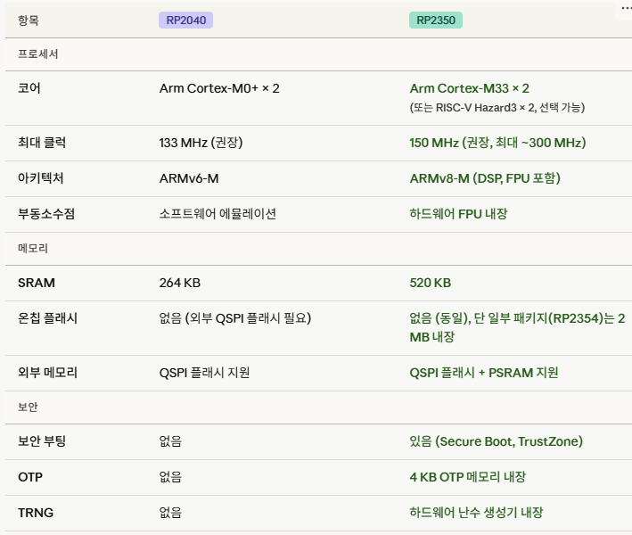Click the RISC-V Hazard3 note text
The width and height of the screenshot is (632, 535).
coord(497,108)
